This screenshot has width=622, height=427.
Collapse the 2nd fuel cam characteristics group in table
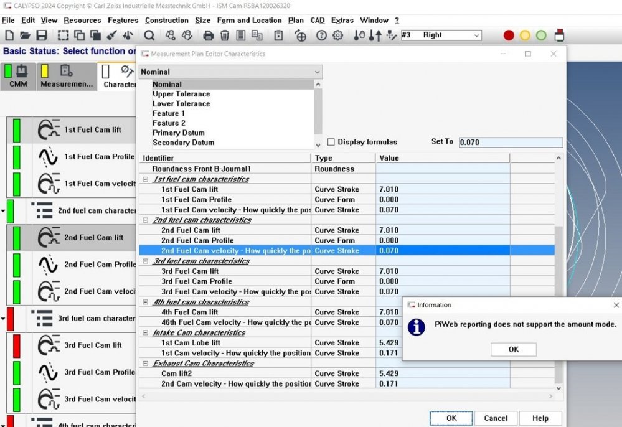pos(146,220)
